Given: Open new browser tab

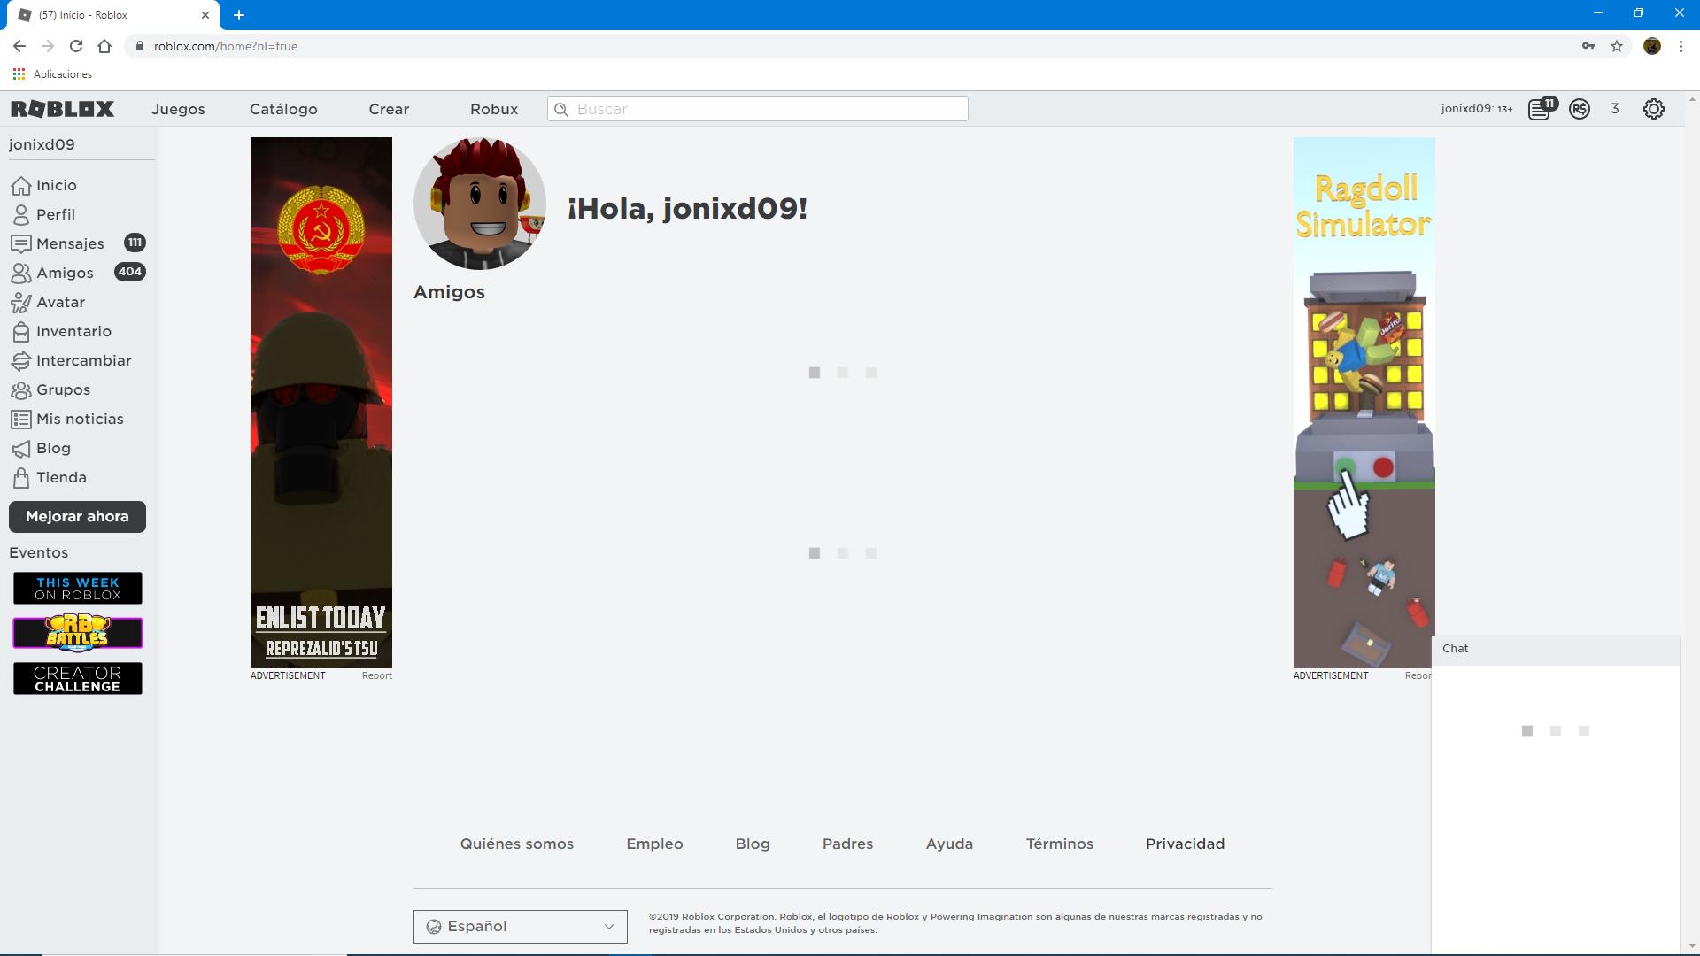Looking at the screenshot, I should coord(239,15).
